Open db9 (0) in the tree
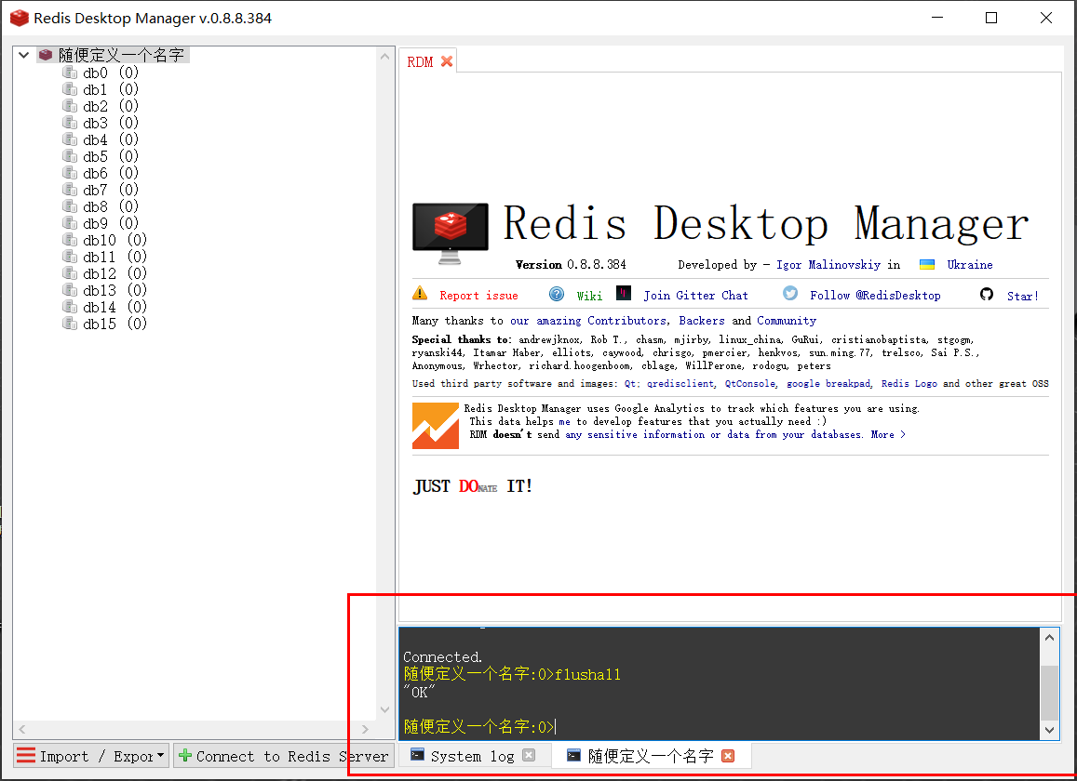This screenshot has height=781, width=1077. [111, 223]
